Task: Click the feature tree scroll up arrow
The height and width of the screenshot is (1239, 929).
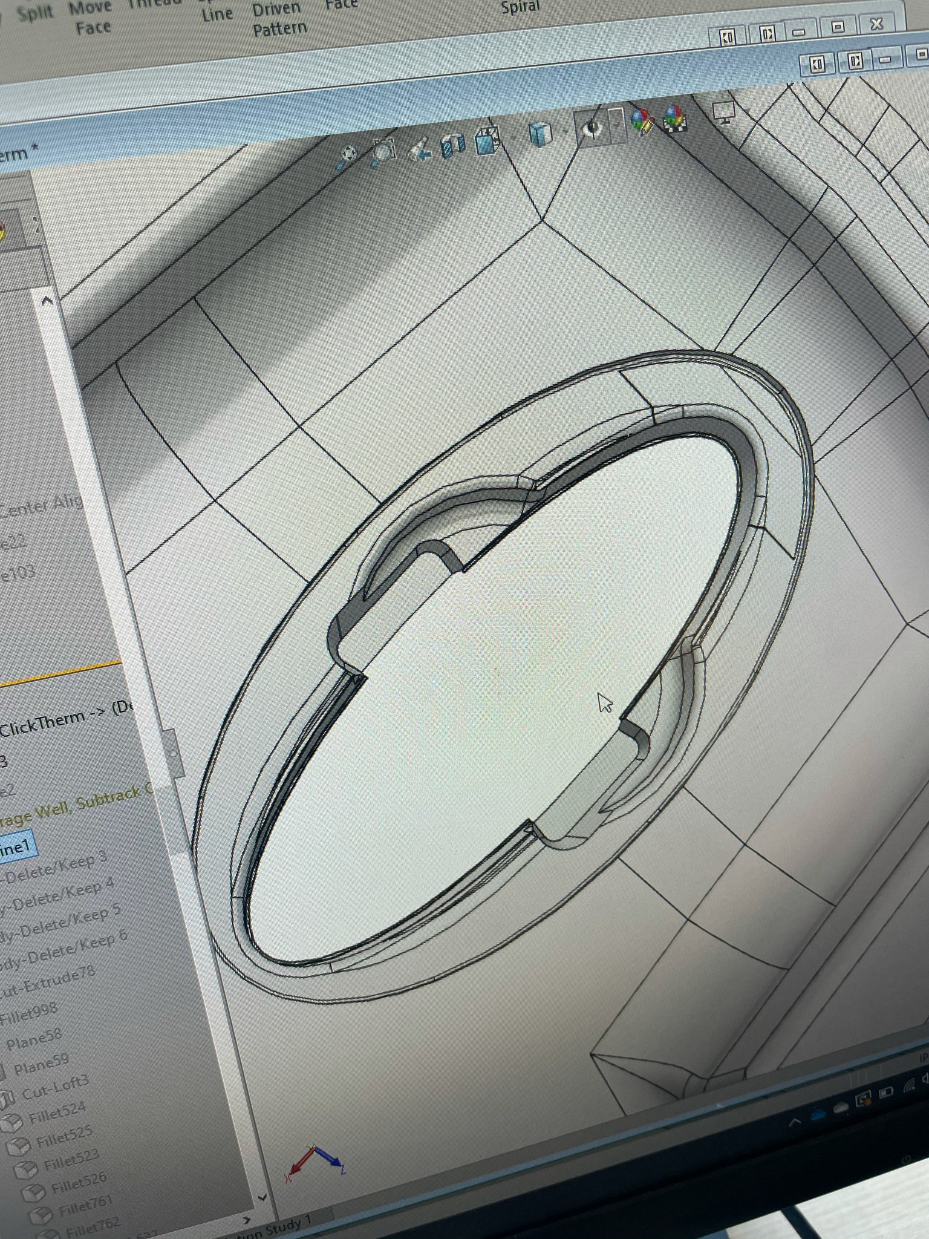Action: 47,300
